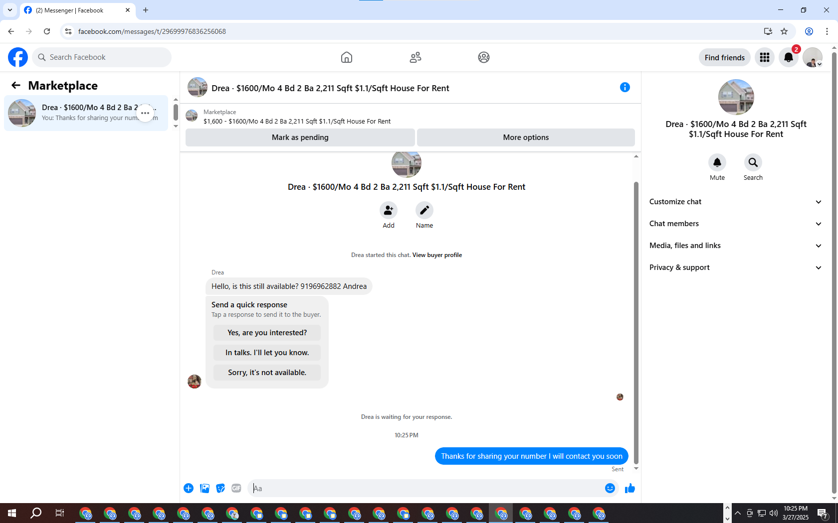The height and width of the screenshot is (523, 838).
Task: Open Task View on the taskbar
Action: click(x=60, y=513)
